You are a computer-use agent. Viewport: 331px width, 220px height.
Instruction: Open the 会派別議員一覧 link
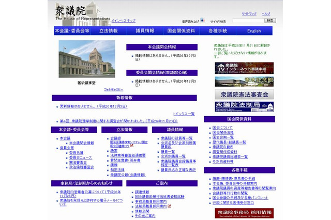point(173,156)
